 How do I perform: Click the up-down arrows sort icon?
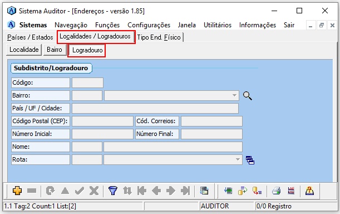point(127,191)
